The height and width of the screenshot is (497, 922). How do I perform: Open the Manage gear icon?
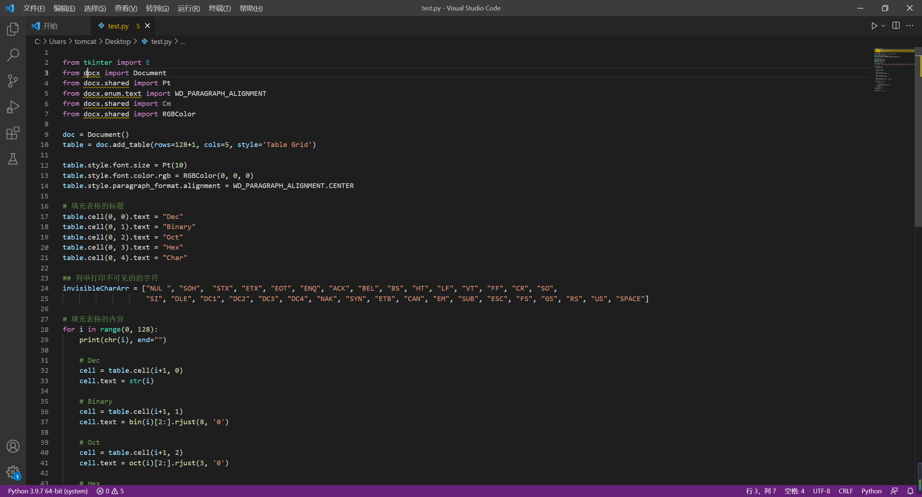[x=13, y=472]
